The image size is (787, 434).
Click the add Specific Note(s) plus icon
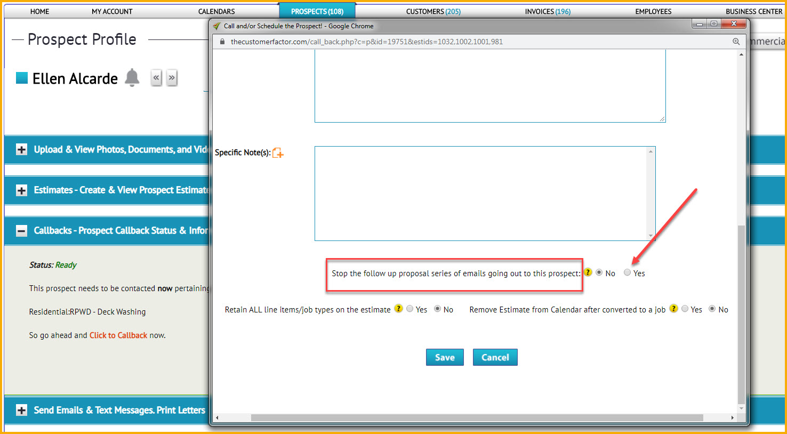click(x=278, y=153)
